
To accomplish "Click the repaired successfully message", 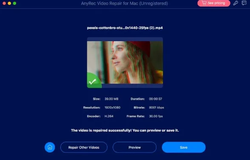I will click(125, 130).
